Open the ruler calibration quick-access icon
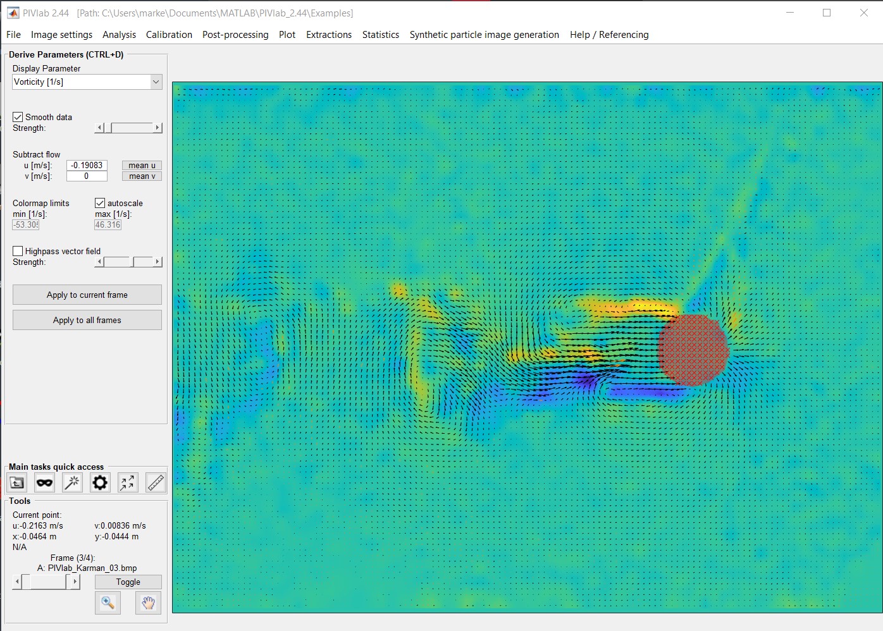Viewport: 883px width, 631px height. [156, 483]
